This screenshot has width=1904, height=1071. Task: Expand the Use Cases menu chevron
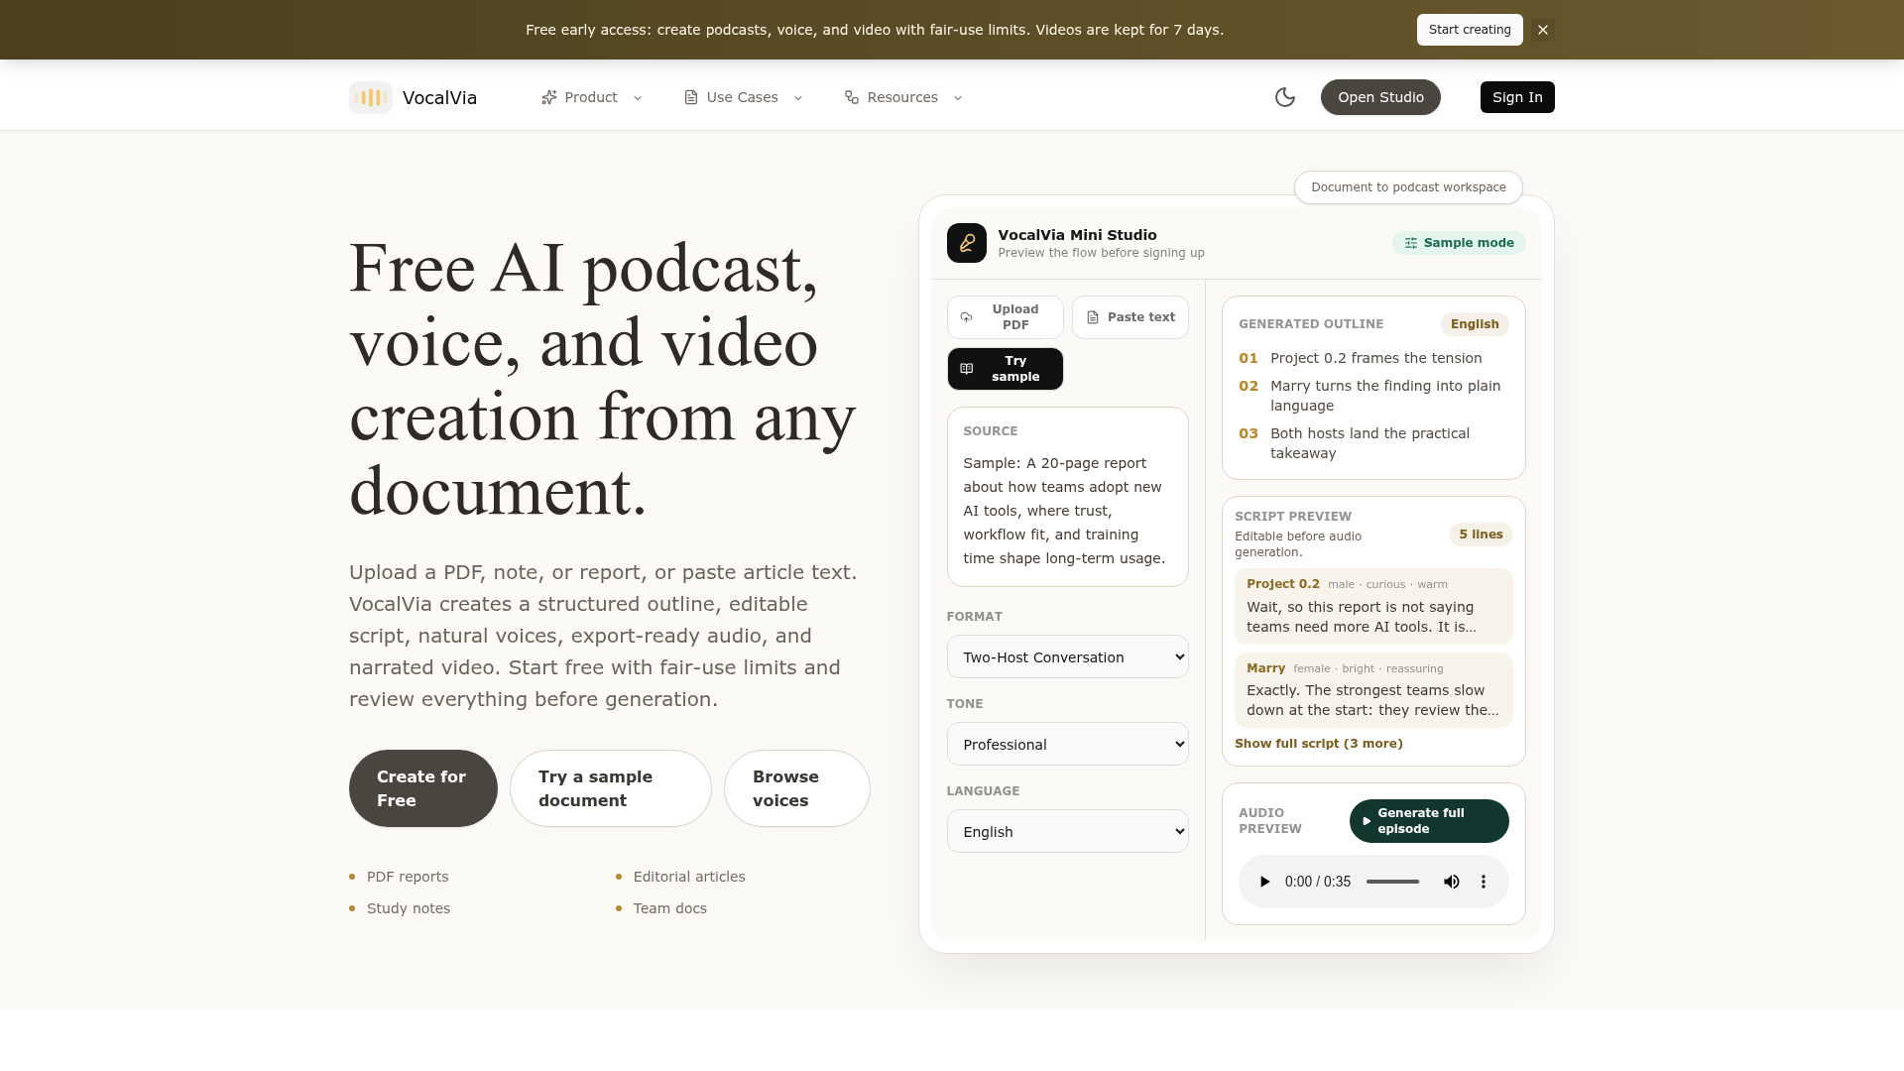(798, 97)
